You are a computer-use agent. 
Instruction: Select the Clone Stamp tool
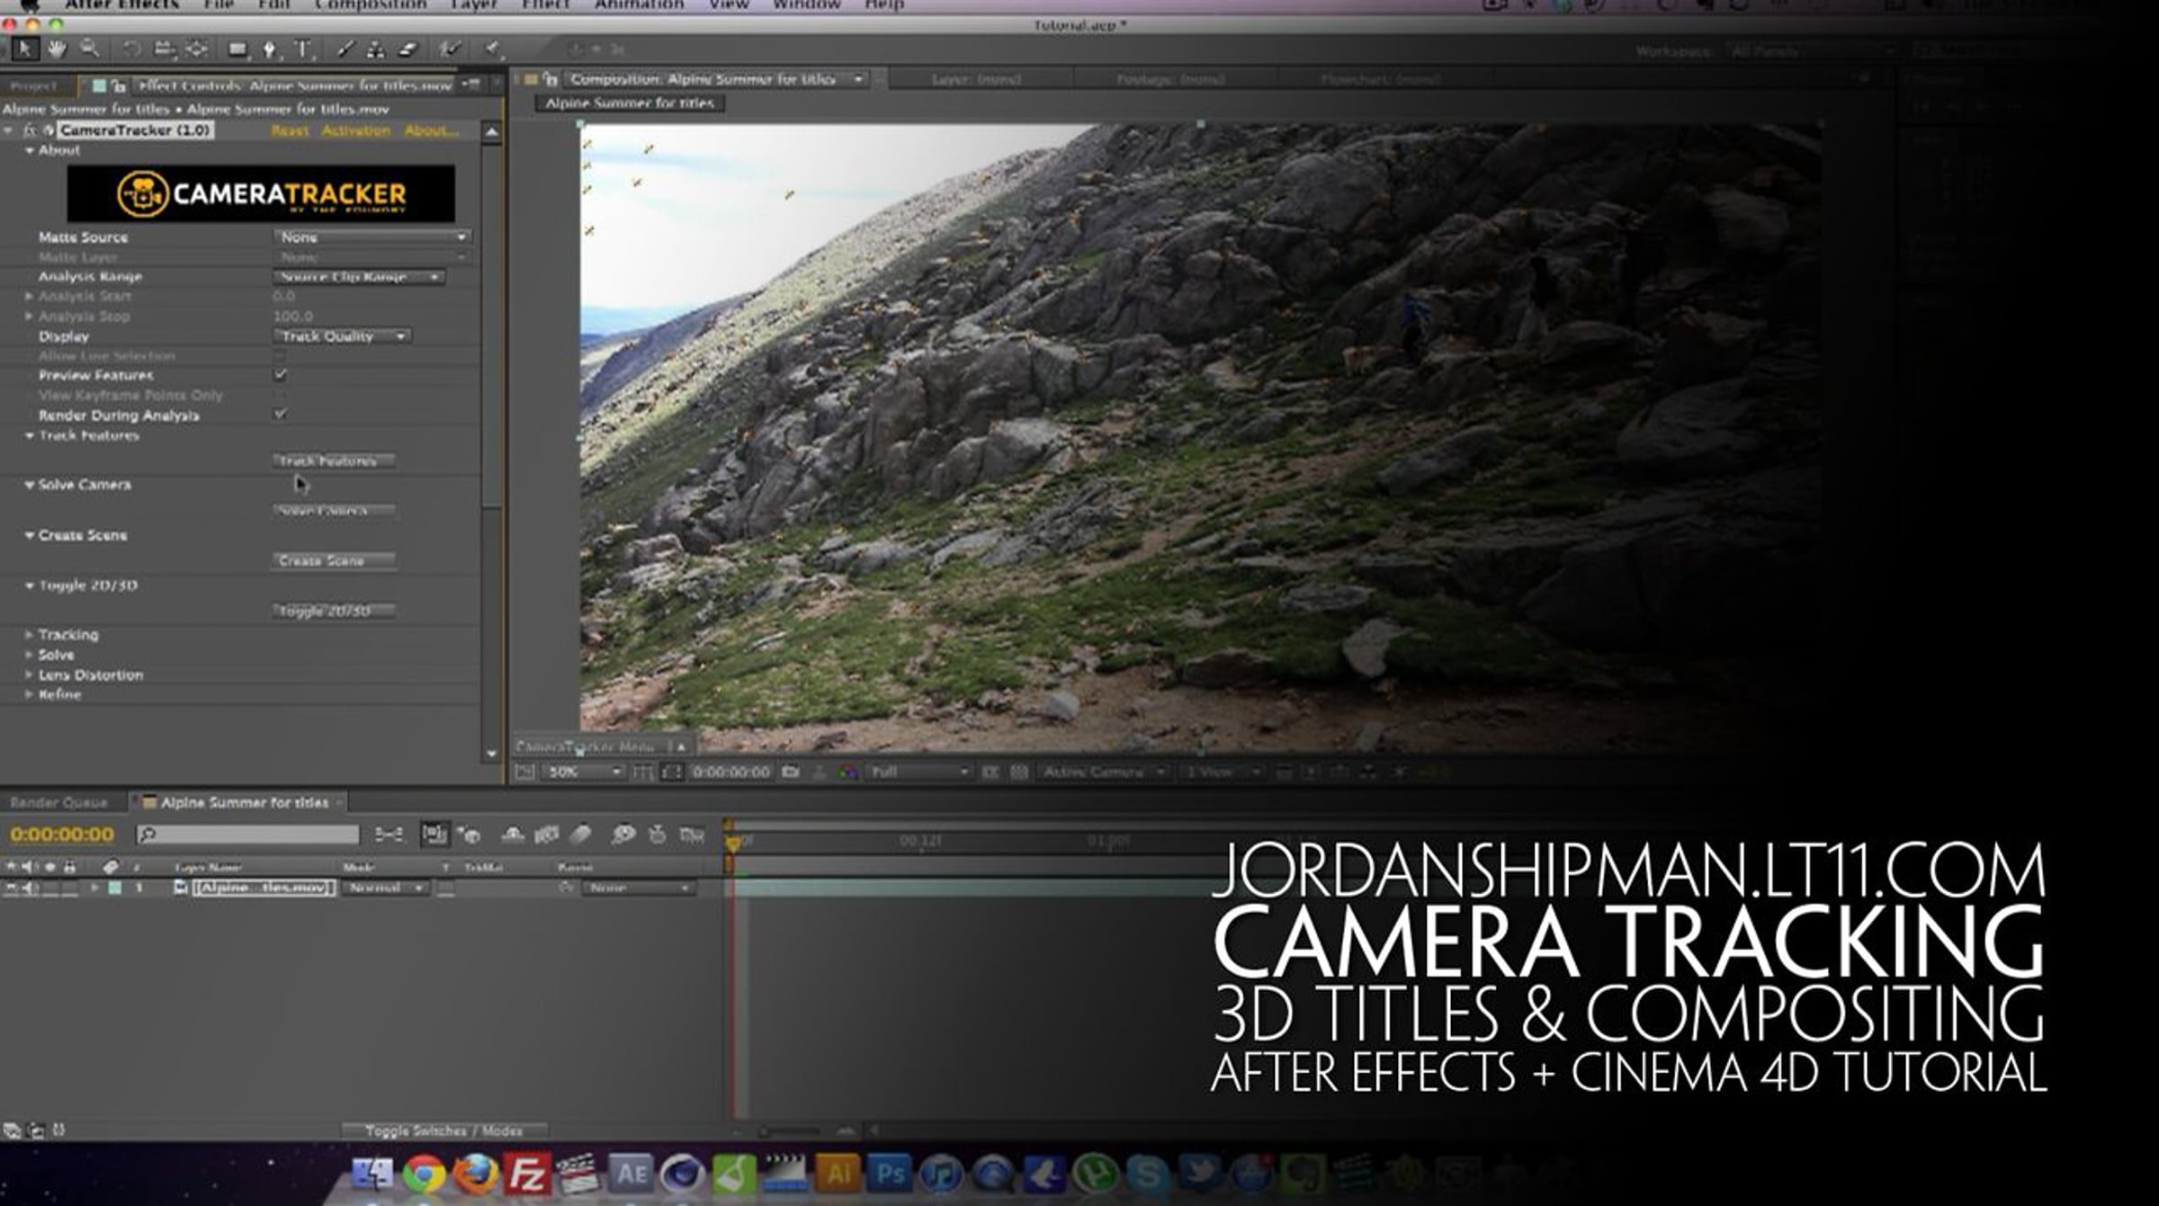376,49
